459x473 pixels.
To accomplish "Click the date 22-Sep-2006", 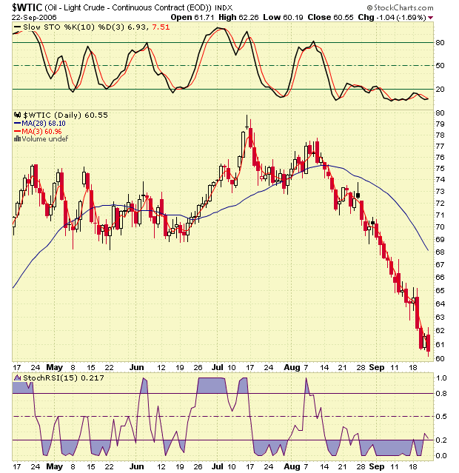I will 34,18.
